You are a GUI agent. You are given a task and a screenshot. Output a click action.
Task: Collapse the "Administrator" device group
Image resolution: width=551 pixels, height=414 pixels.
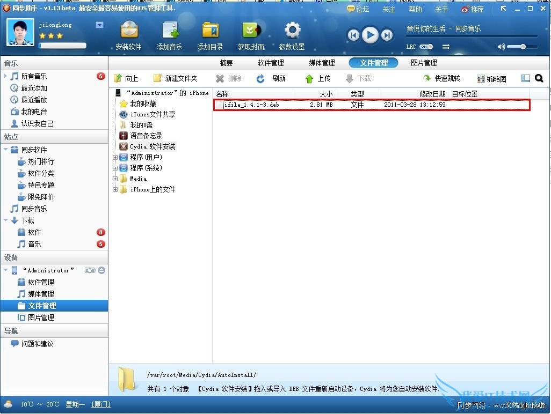pyautogui.click(x=5, y=270)
